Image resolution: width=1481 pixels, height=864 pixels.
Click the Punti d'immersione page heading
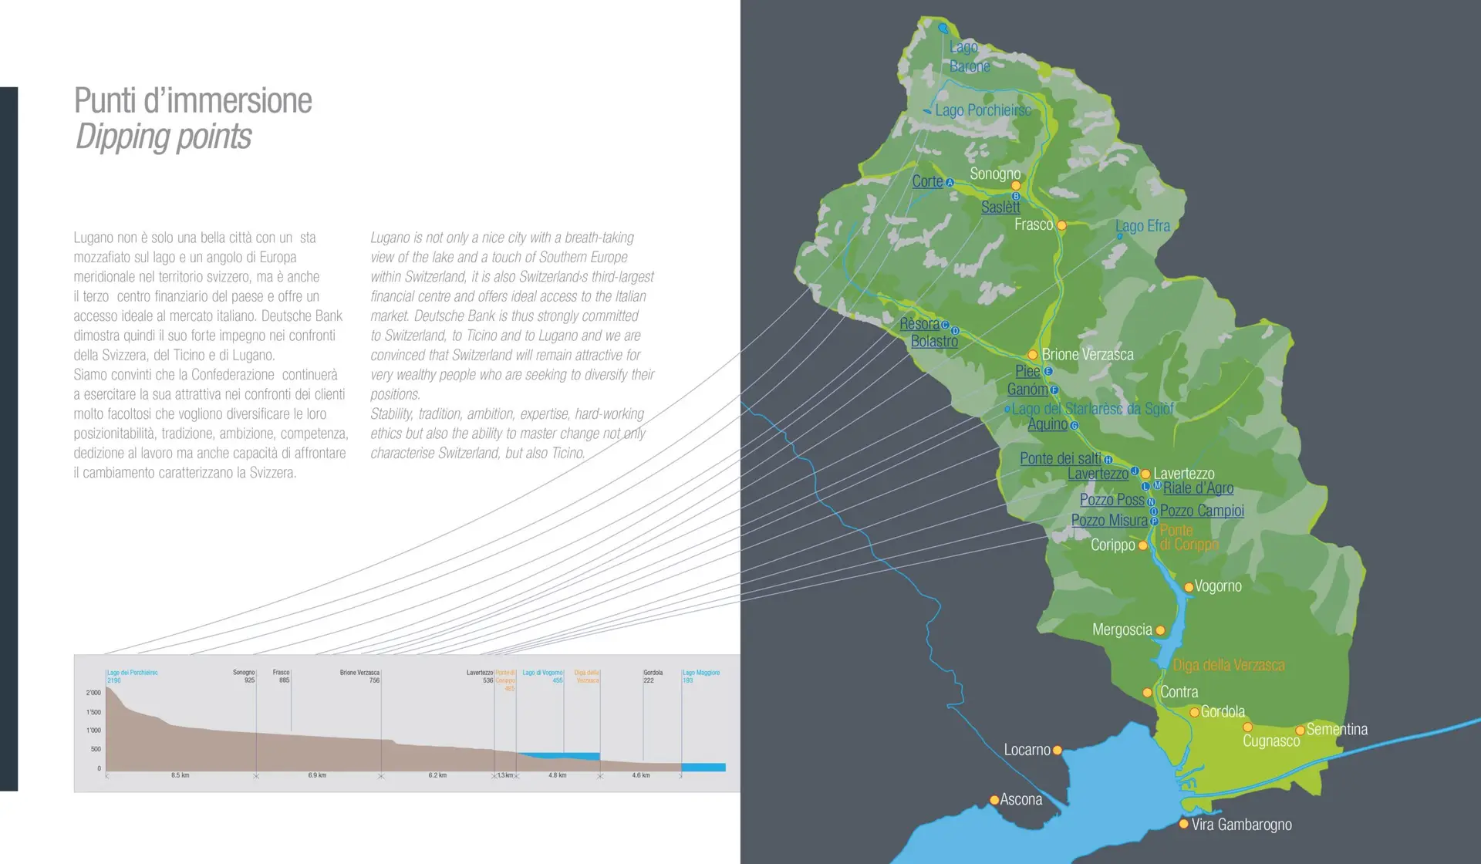click(x=193, y=101)
